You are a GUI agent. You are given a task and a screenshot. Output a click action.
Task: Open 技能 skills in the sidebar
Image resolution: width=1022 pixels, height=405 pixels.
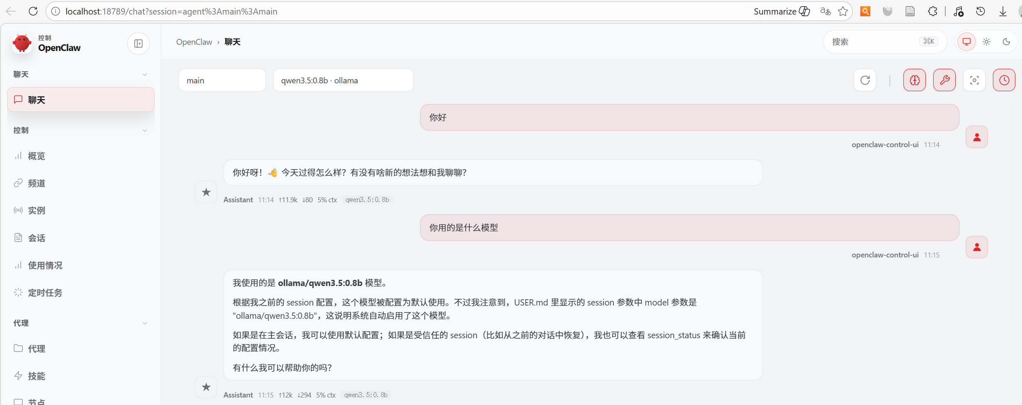pyautogui.click(x=81, y=376)
